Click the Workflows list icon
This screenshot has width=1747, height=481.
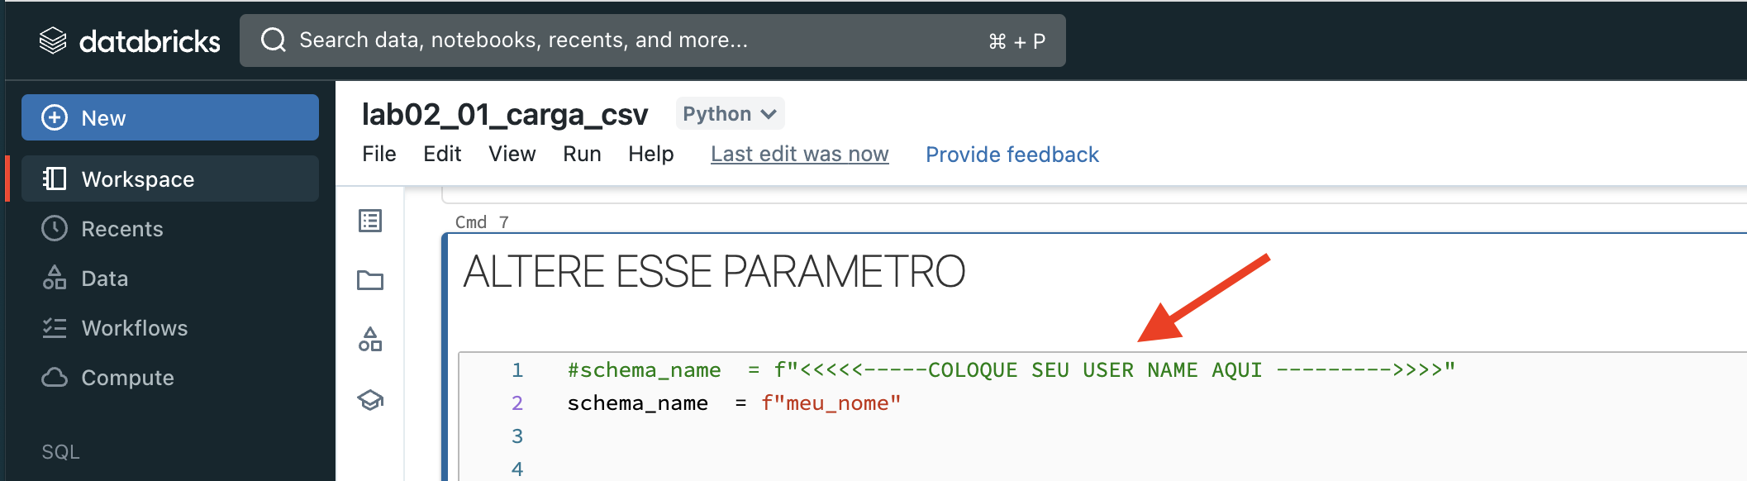click(55, 328)
